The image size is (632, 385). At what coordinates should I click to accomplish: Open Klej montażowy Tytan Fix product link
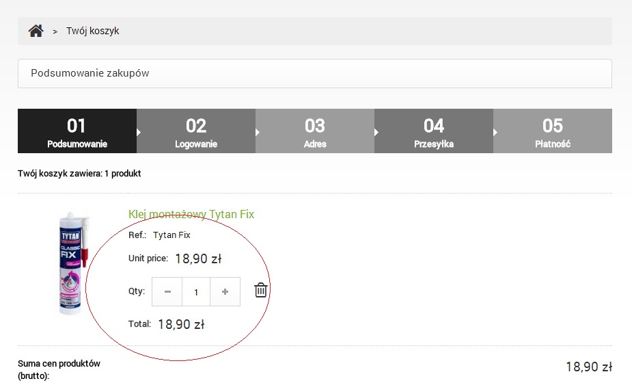coord(191,214)
